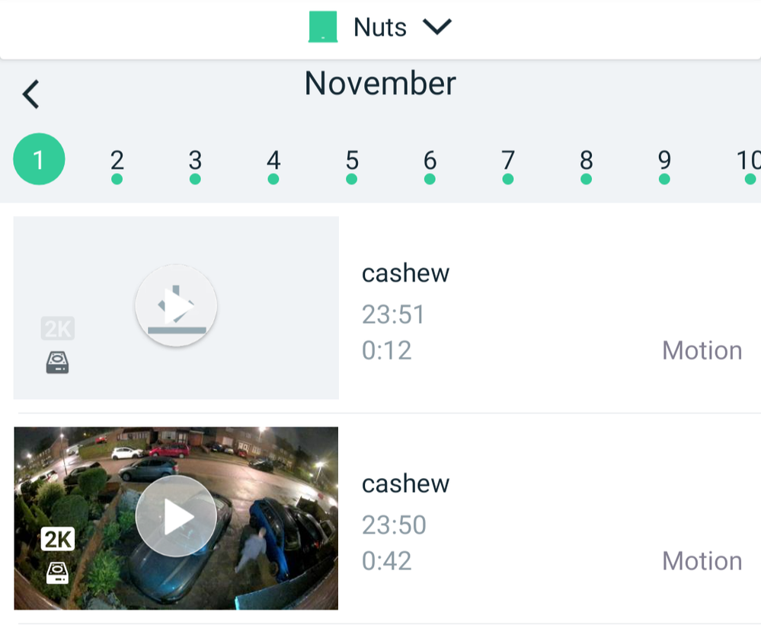Go back using the left arrow
The height and width of the screenshot is (625, 761).
[30, 94]
